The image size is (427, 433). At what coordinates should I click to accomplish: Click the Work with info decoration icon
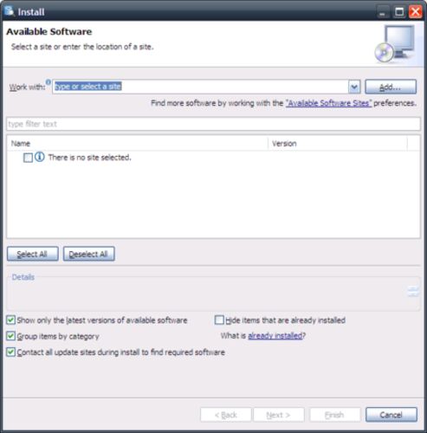pos(49,82)
